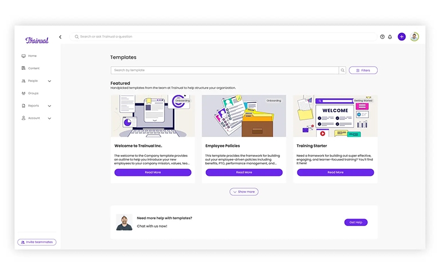The image size is (440, 275).
Task: Click the Training Starter title
Action: 312,146
